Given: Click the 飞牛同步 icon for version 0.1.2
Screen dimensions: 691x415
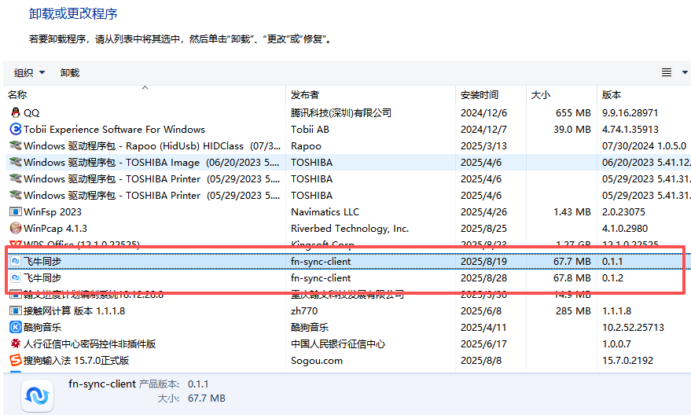Looking at the screenshot, I should pos(16,278).
